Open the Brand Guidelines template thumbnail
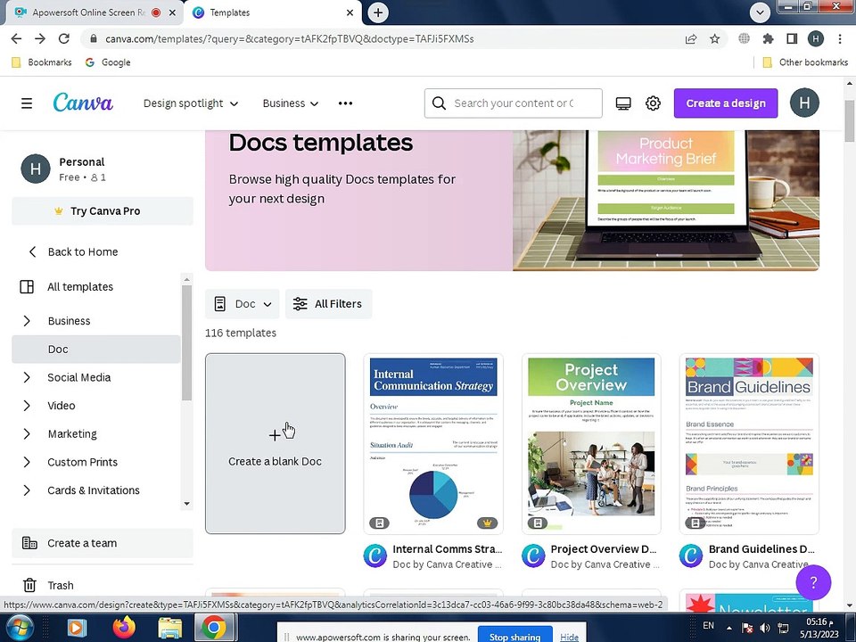This screenshot has width=856, height=642. (x=749, y=443)
